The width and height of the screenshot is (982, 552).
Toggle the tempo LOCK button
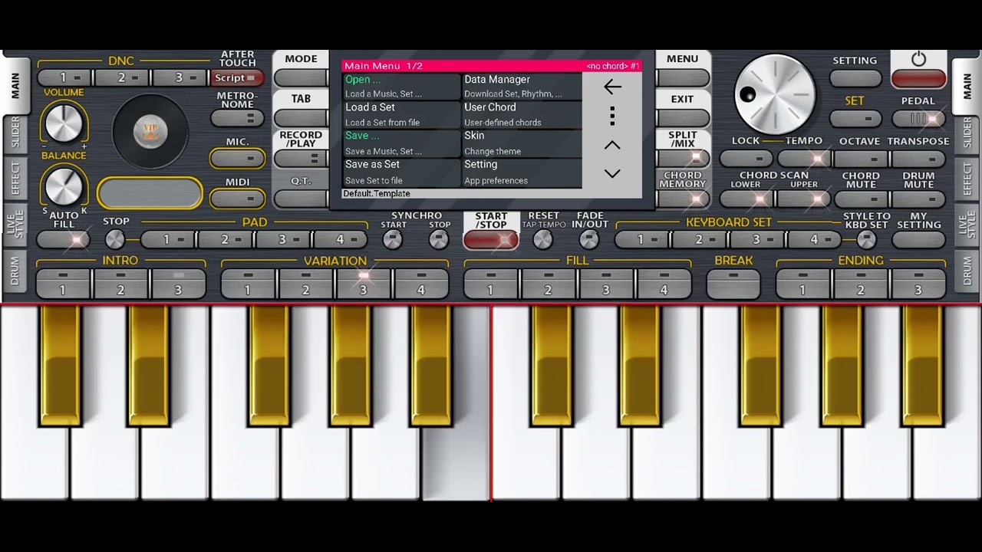746,159
